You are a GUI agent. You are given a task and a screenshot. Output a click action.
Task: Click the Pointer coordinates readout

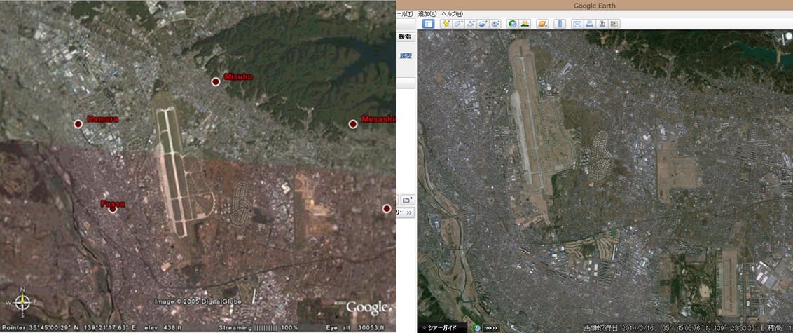[x=70, y=328]
